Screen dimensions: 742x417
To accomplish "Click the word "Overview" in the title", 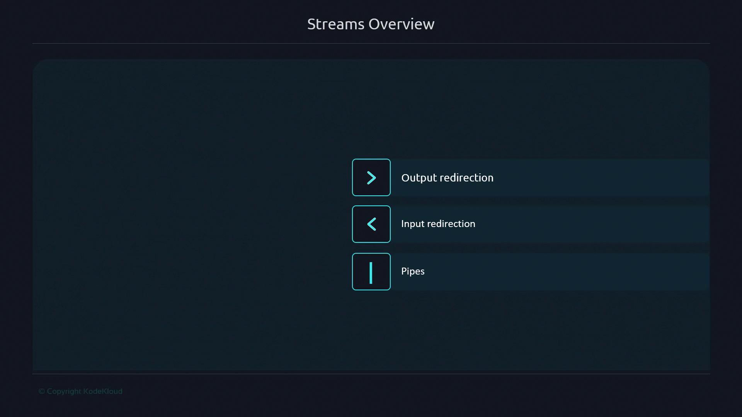I will click(401, 24).
